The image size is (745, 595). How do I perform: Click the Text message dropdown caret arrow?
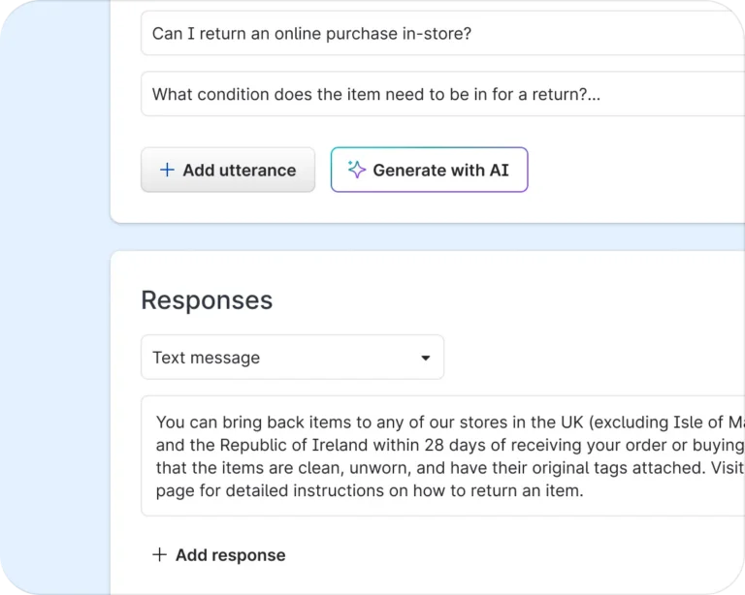pos(426,358)
